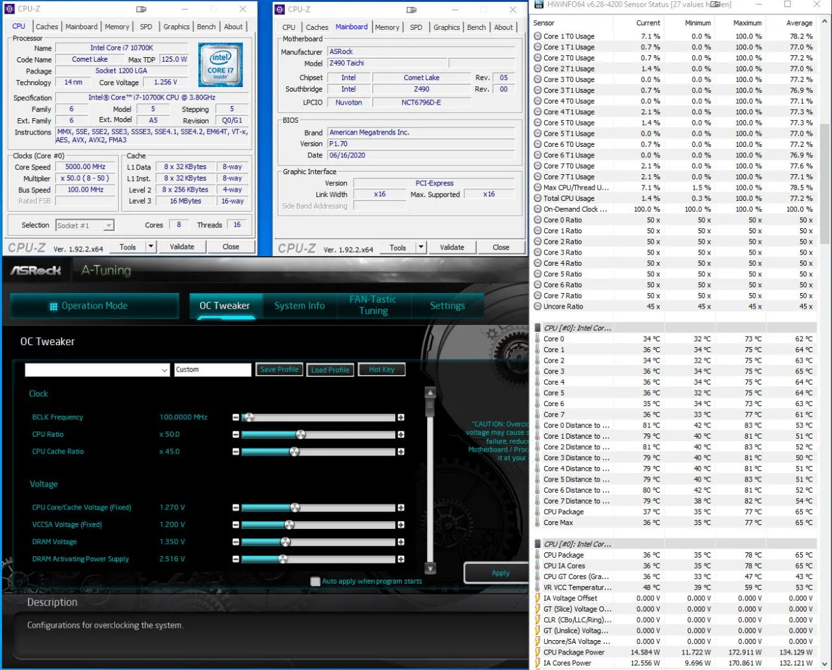Switch to System Info tab in A-Tuning
The height and width of the screenshot is (670, 832).
point(299,306)
